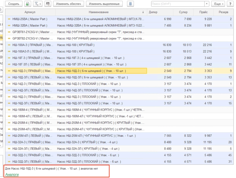Click the binoculars find icon
This screenshot has height=178, width=236.
47,4
